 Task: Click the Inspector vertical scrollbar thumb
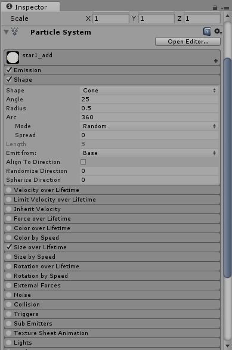coord(227,168)
